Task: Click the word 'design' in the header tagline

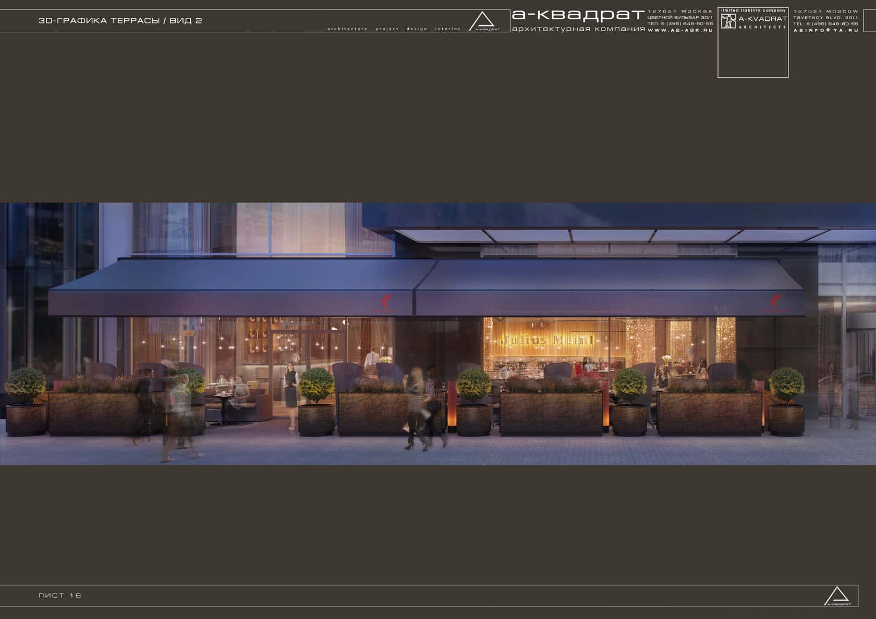Action: [417, 29]
